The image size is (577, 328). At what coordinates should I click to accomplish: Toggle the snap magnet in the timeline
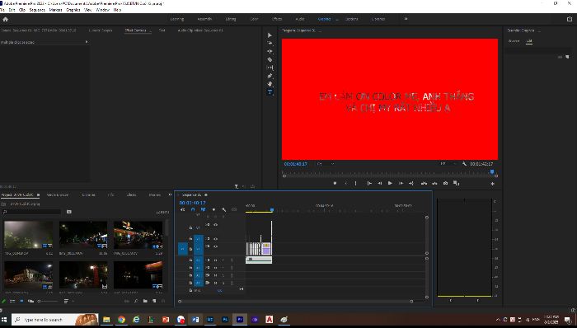193,209
